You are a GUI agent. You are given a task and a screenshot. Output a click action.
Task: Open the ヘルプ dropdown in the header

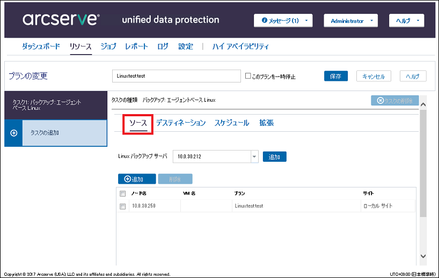click(x=406, y=21)
